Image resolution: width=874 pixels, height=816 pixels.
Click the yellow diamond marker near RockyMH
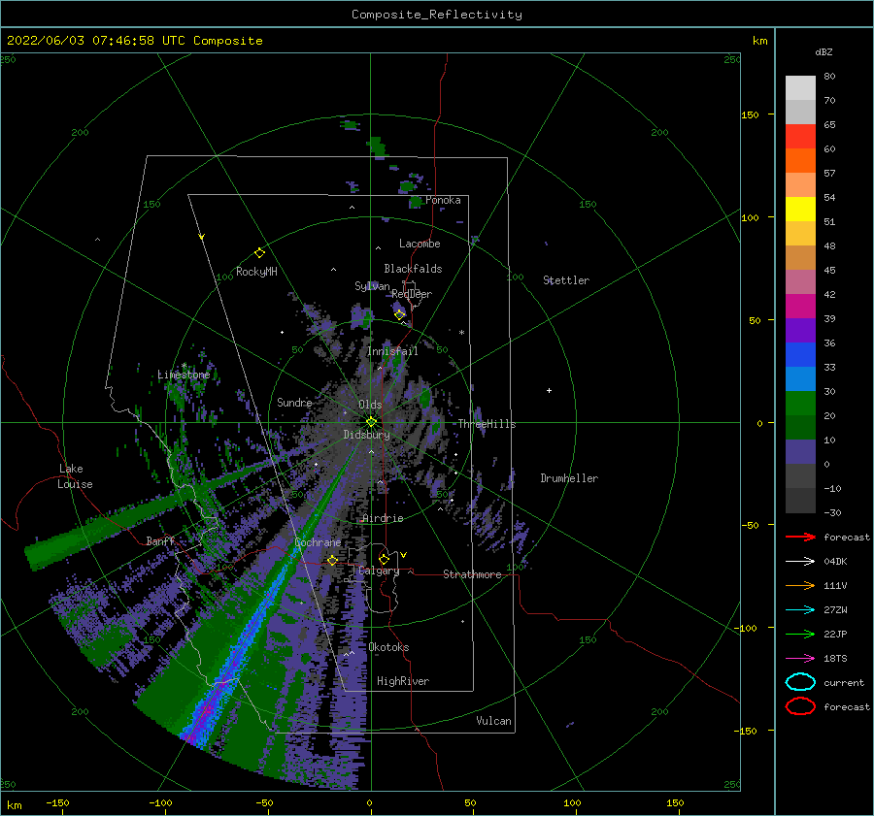point(259,253)
